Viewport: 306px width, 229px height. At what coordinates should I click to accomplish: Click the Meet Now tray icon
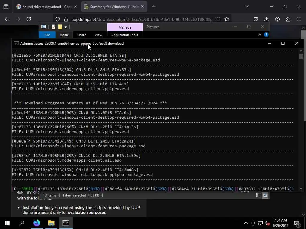tap(253, 223)
